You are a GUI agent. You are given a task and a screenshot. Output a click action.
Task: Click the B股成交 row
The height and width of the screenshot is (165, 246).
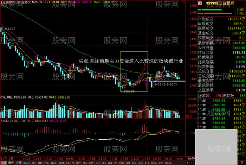click(x=221, y=24)
